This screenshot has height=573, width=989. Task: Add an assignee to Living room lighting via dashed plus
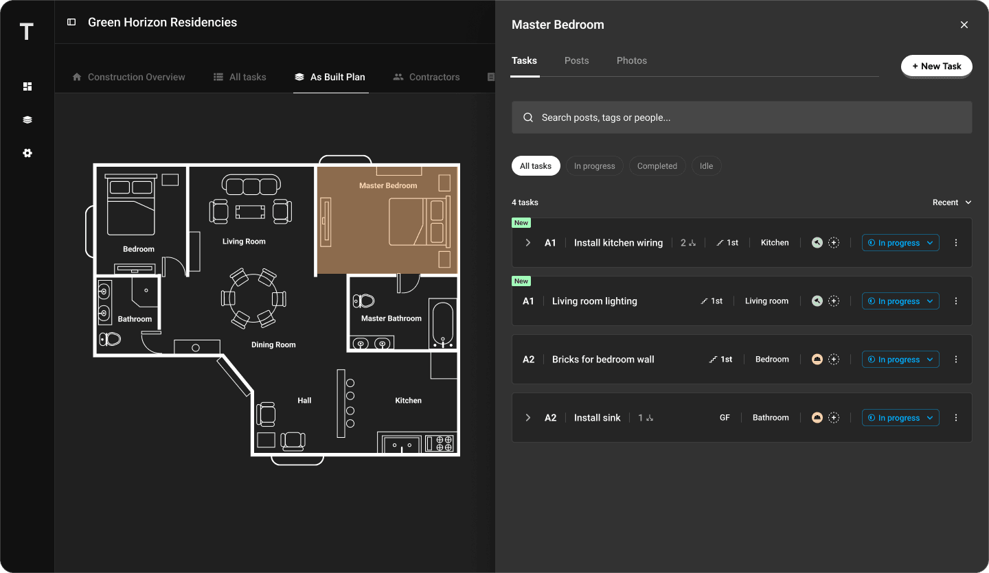pyautogui.click(x=833, y=301)
